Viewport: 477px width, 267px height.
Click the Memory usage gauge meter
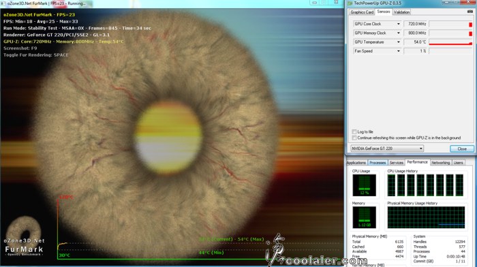[364, 217]
